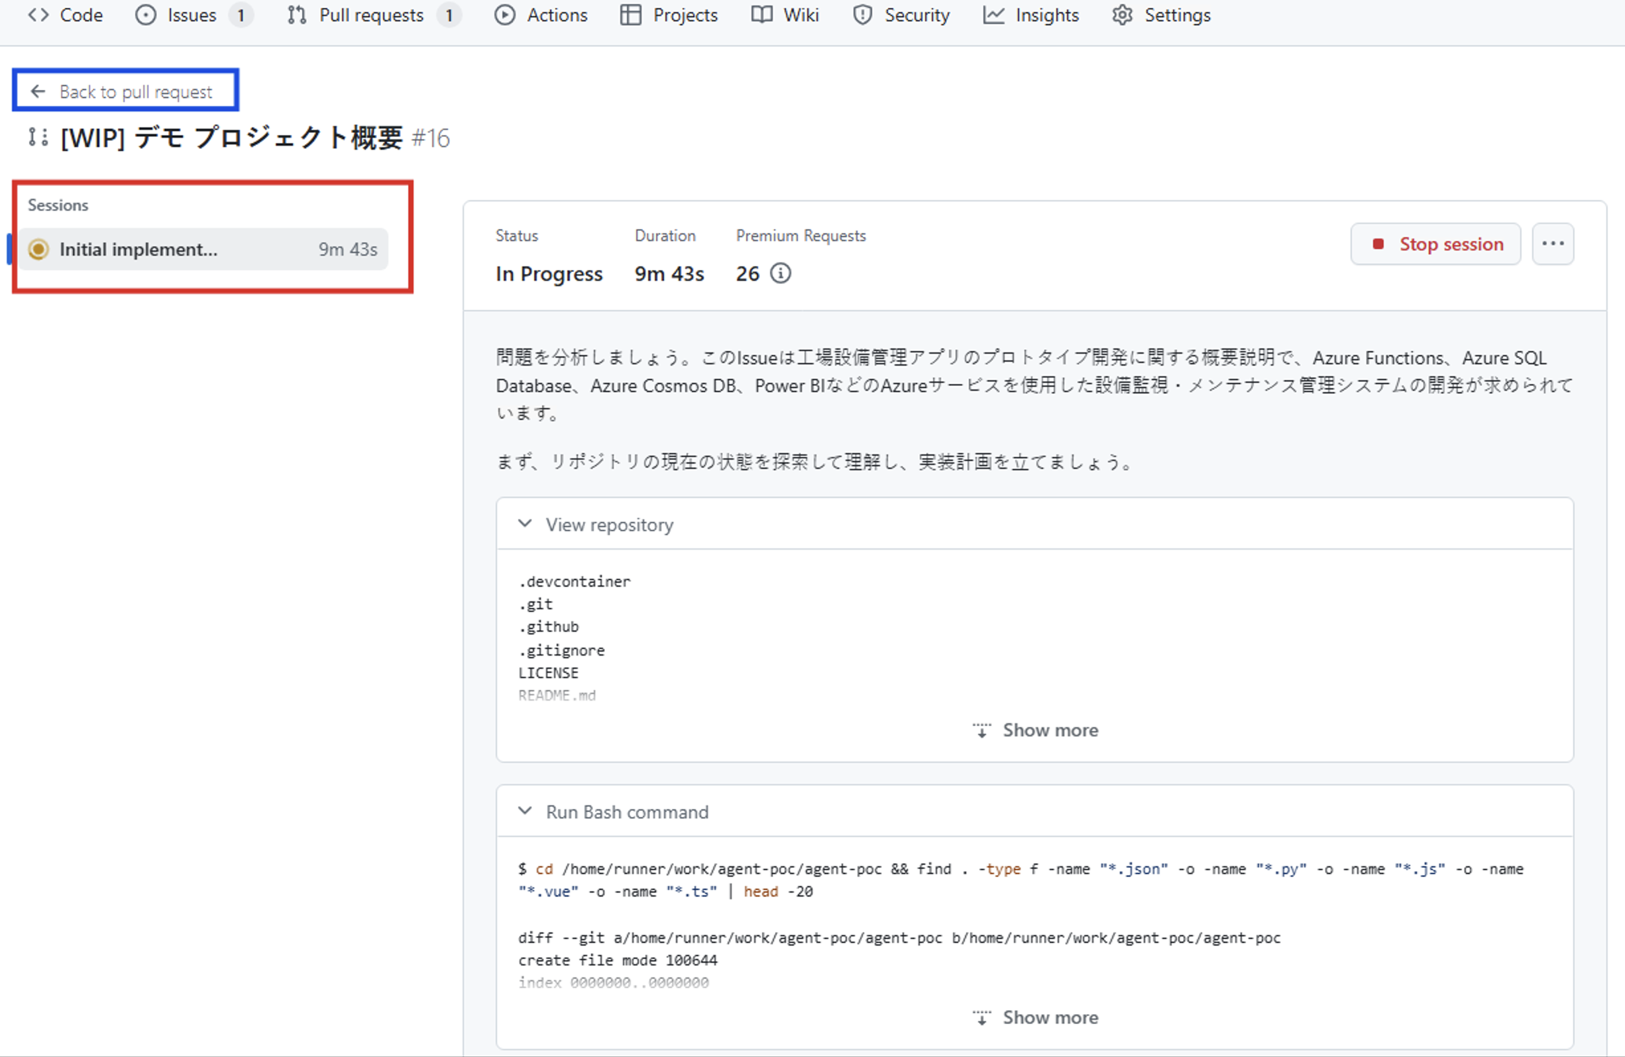The image size is (1625, 1057).
Task: Click the session time 9m 43s in sidebar
Action: click(x=348, y=250)
